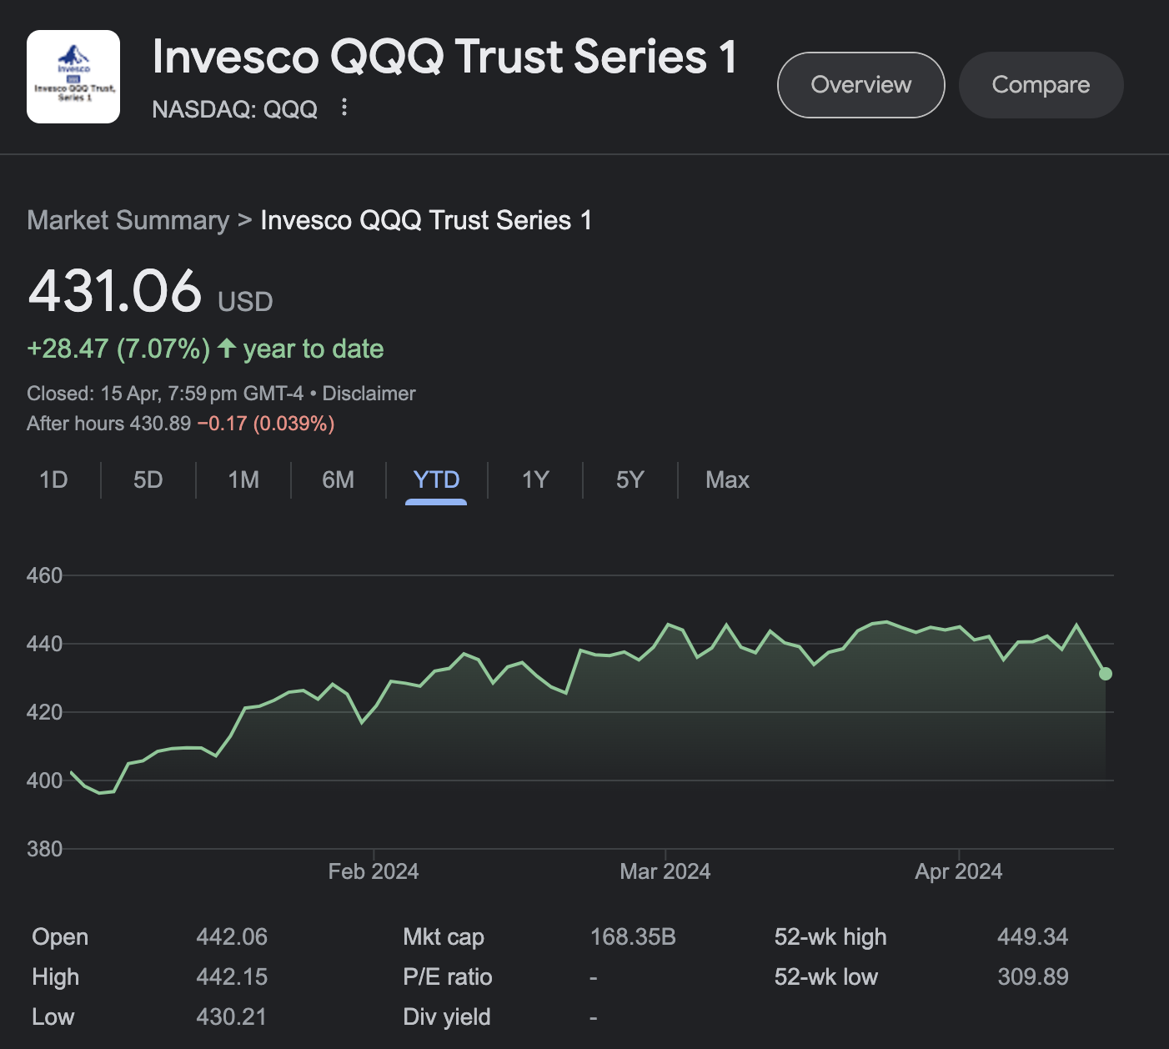Click the 380 y-axis label
1169x1049 pixels.
pyautogui.click(x=44, y=849)
